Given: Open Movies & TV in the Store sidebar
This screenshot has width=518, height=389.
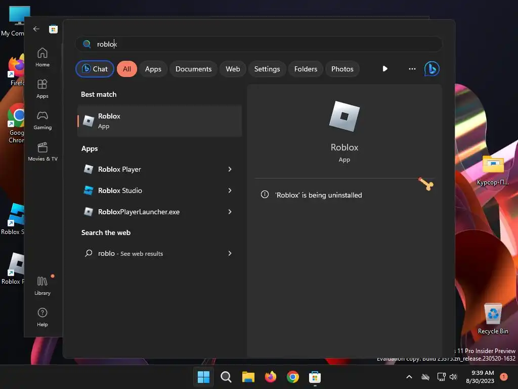Looking at the screenshot, I should (x=42, y=151).
